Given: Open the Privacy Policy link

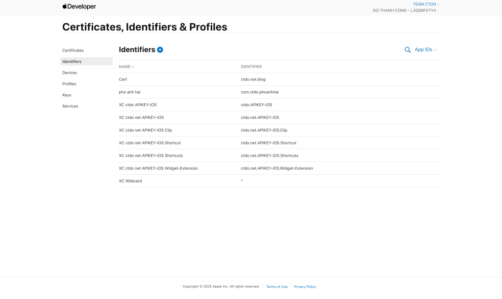Looking at the screenshot, I should coord(305,287).
